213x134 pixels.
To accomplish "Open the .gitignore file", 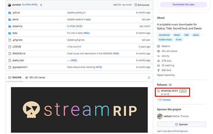I will [x=17, y=40].
